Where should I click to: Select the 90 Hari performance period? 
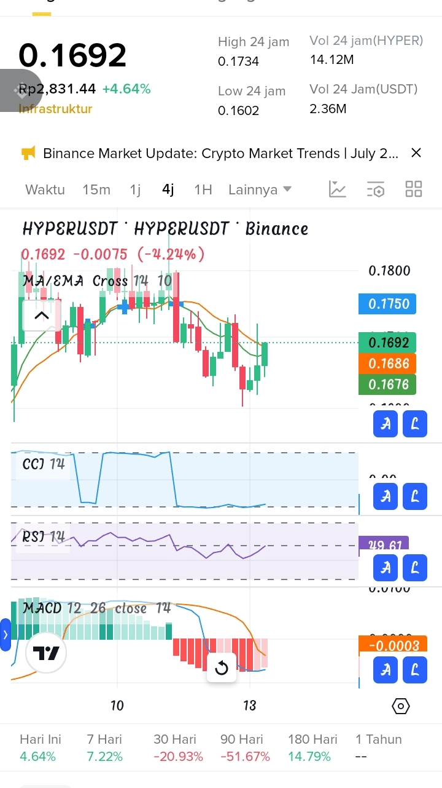point(245,747)
